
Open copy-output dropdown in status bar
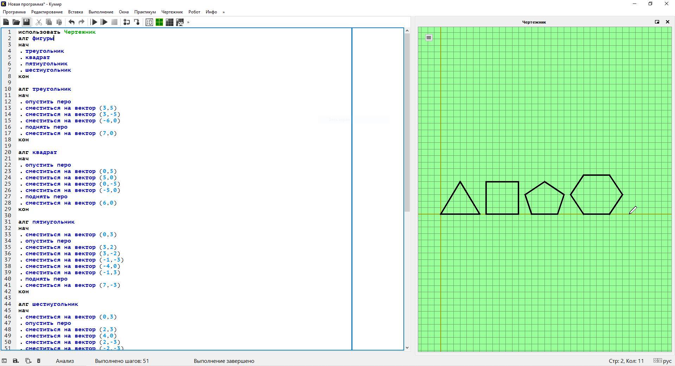coord(28,361)
